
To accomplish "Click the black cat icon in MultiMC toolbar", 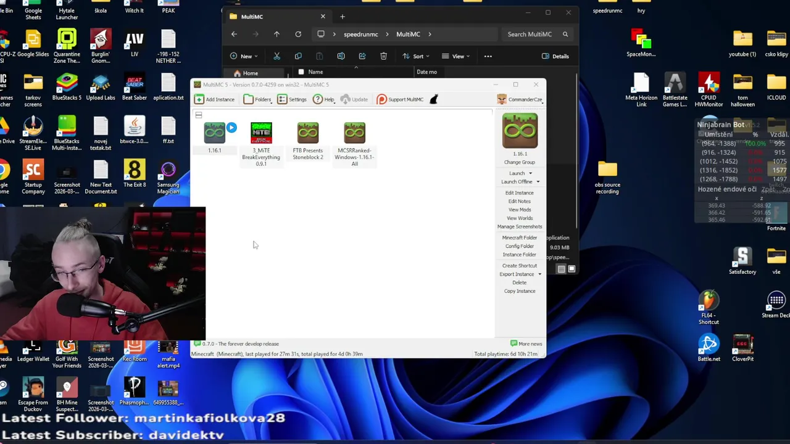I will (434, 99).
